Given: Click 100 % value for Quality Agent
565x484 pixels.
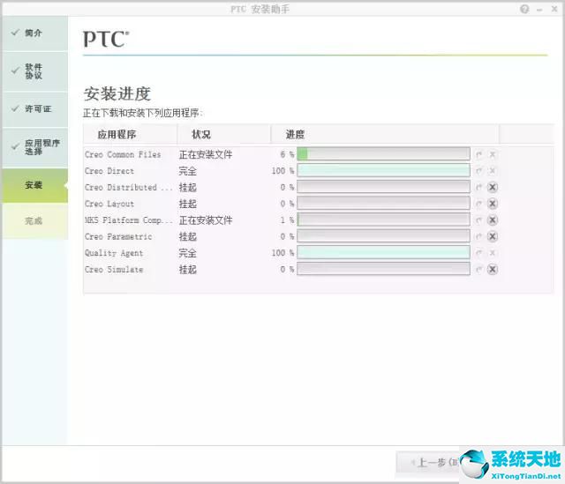Looking at the screenshot, I should point(282,253).
